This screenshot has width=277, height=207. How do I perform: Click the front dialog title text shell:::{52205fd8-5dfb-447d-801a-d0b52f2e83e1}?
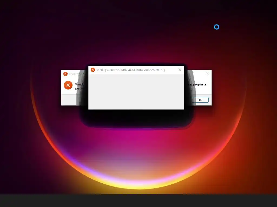click(131, 70)
